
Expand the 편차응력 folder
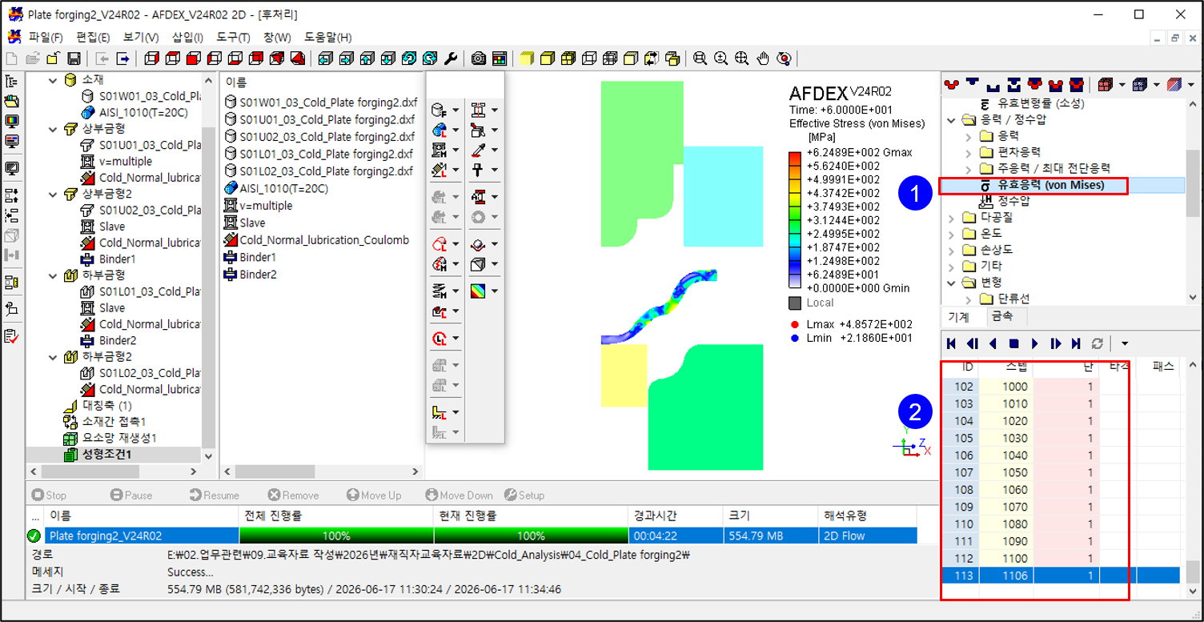(967, 152)
